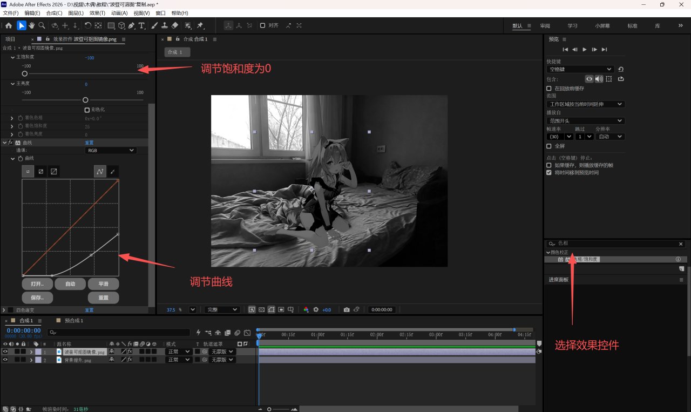This screenshot has width=691, height=412.
Task: Click the take snapshot camera icon
Action: [347, 310]
